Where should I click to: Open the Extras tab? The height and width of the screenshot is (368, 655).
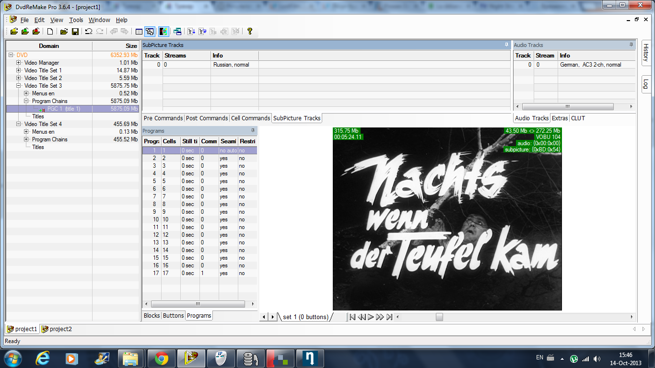[x=560, y=118]
